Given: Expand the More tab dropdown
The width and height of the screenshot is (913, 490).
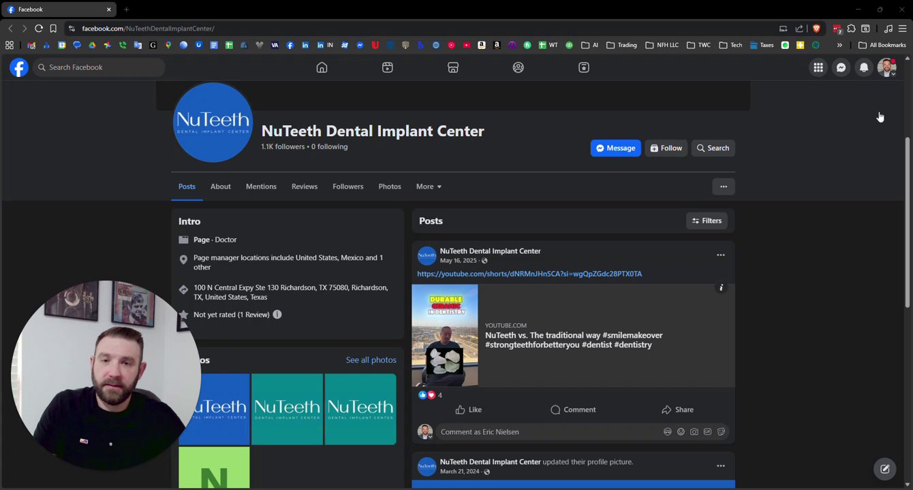Looking at the screenshot, I should [429, 186].
